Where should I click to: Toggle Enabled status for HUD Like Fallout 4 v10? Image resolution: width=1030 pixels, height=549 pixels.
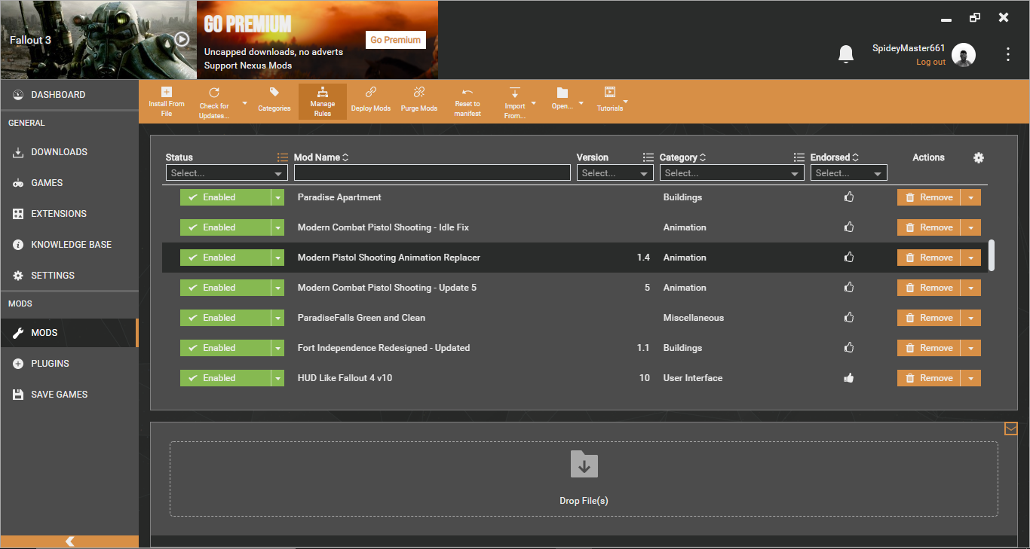[225, 378]
